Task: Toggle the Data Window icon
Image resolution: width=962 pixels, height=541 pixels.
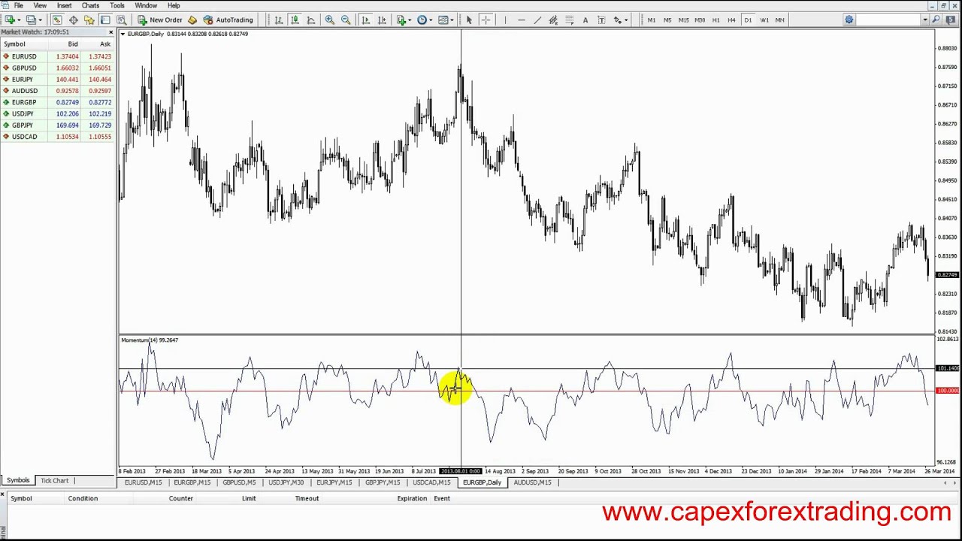Action: (73, 20)
